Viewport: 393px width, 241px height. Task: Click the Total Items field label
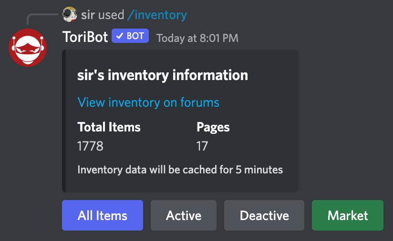(109, 127)
